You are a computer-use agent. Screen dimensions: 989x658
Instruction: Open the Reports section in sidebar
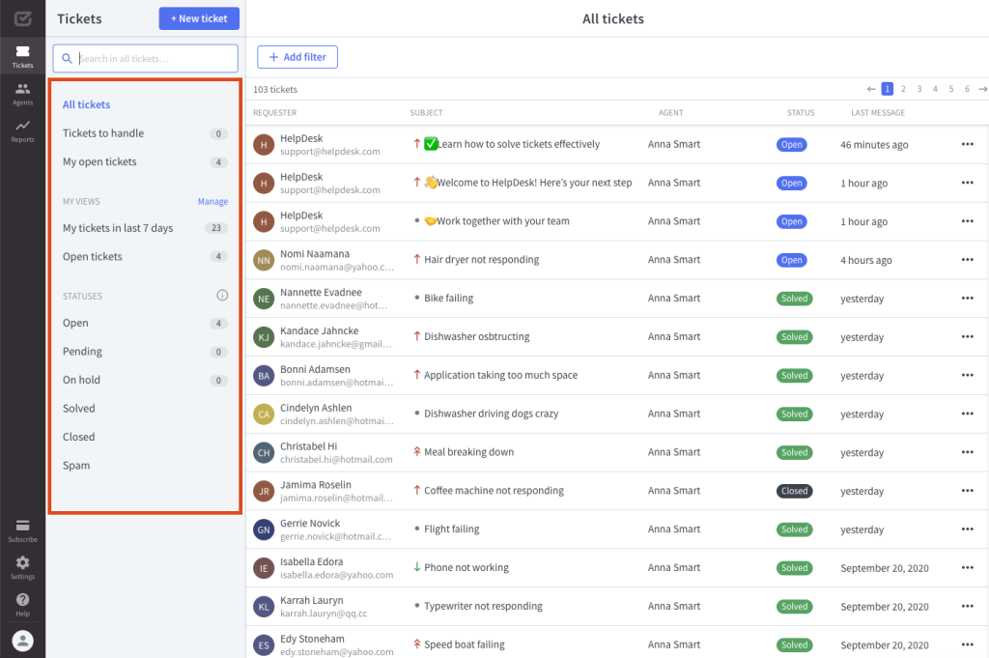click(x=22, y=130)
